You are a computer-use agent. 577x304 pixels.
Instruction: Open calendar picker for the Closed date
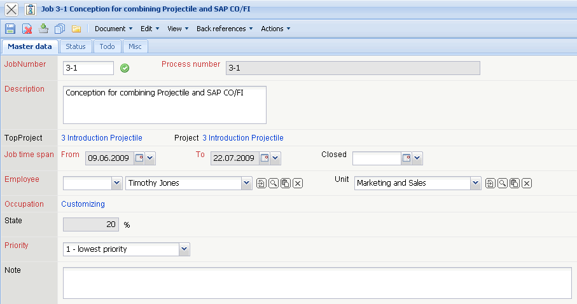406,158
